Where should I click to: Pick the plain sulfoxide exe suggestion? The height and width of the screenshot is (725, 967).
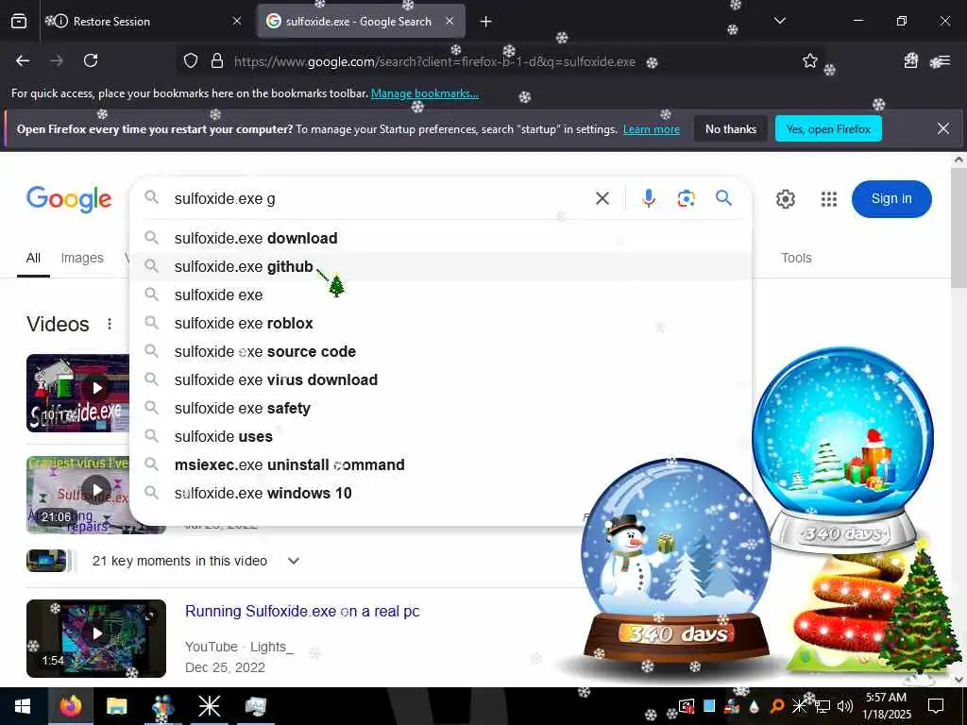440,295
